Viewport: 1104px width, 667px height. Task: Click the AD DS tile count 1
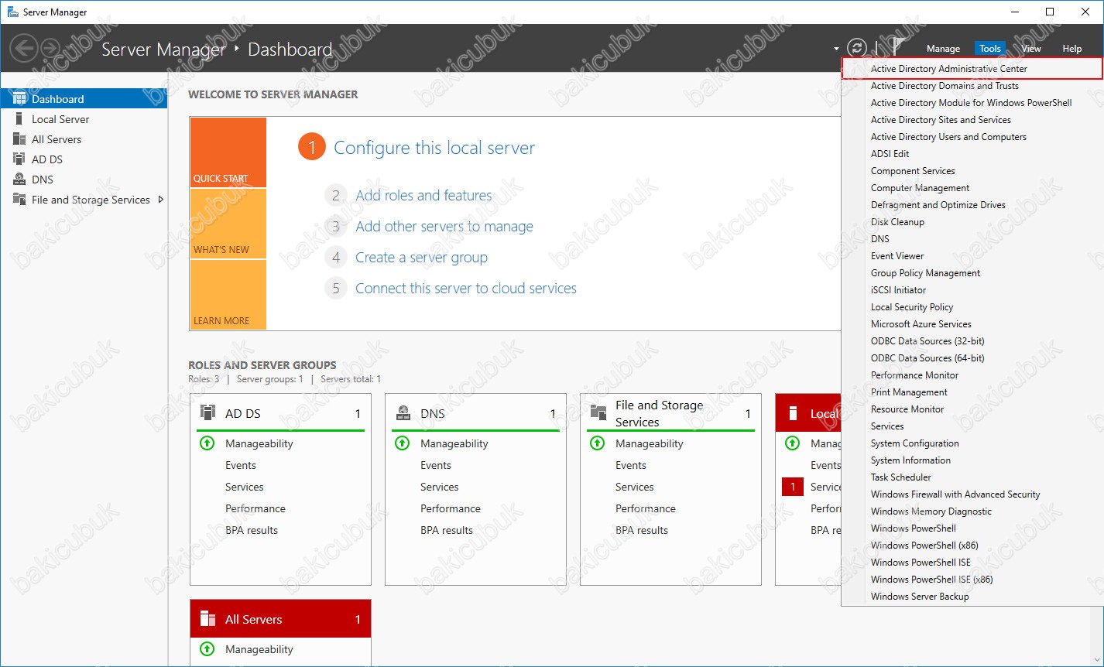[x=358, y=414]
